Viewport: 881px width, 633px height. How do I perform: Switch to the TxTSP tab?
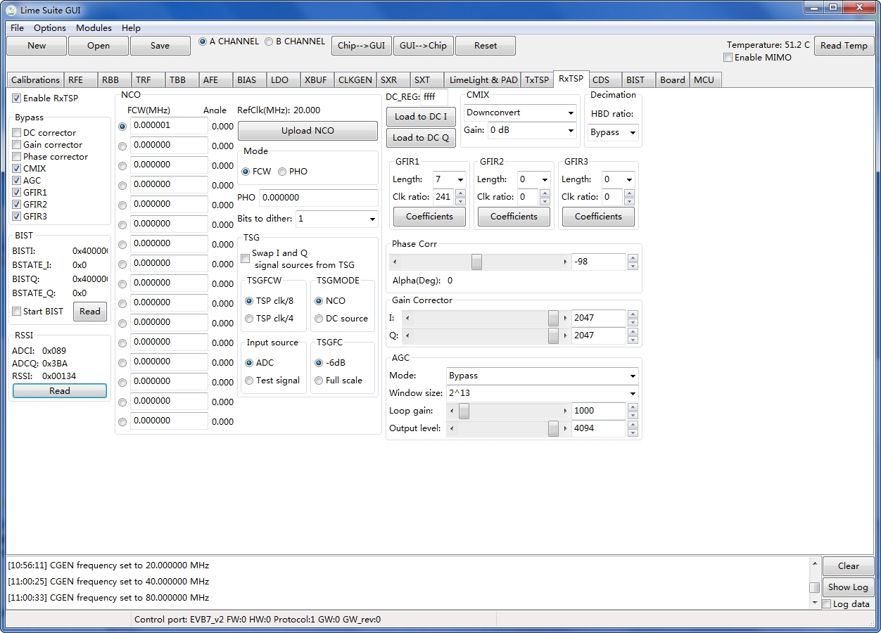coord(536,80)
